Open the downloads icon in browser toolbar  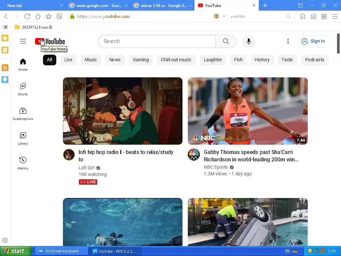313,16
